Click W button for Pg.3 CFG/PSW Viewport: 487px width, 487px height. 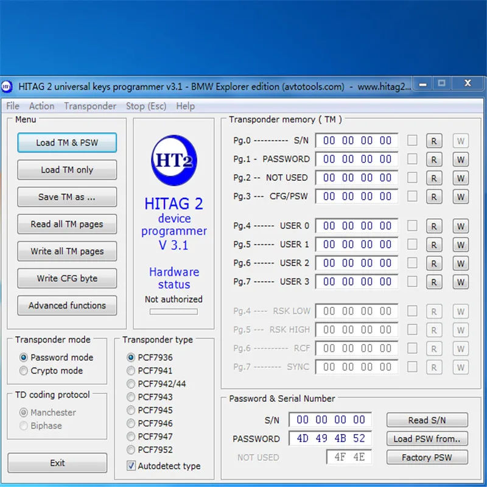[x=461, y=197]
